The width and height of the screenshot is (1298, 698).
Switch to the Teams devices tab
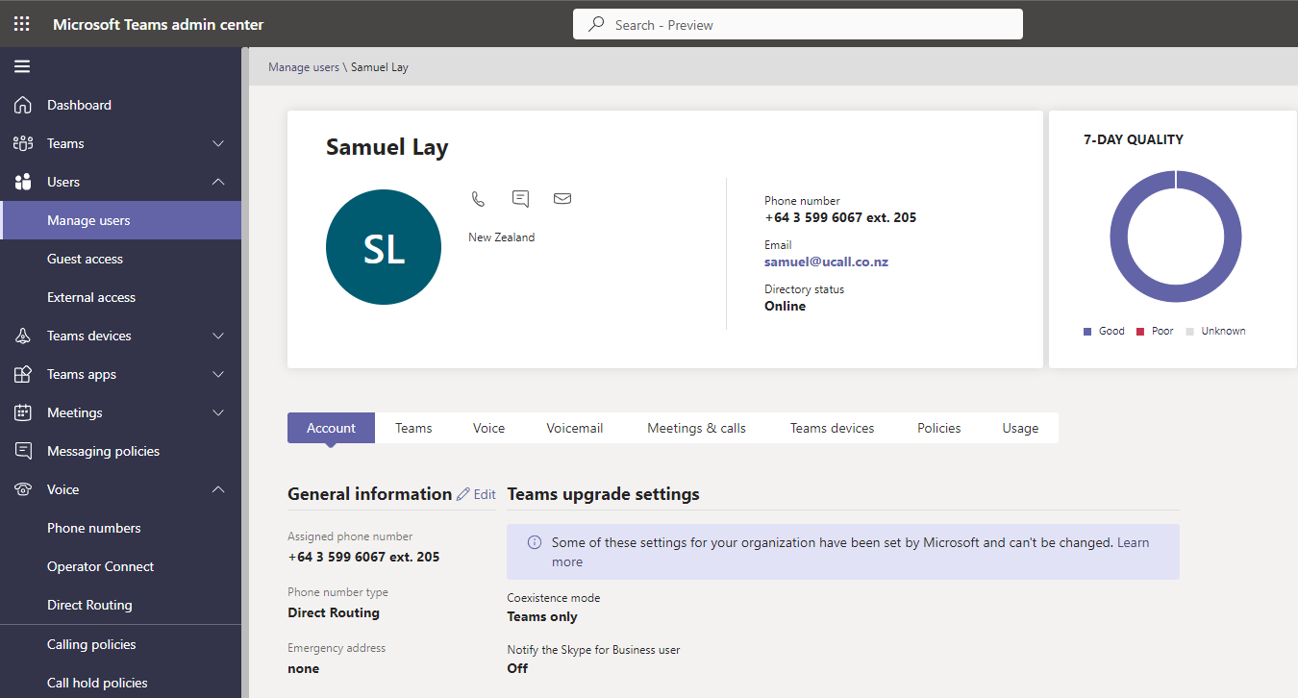pos(832,428)
